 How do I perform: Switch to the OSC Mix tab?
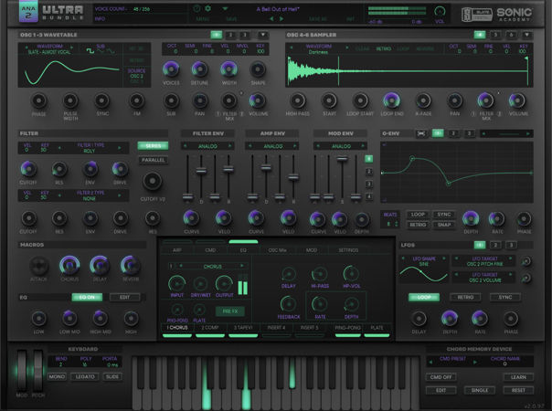pyautogui.click(x=277, y=248)
